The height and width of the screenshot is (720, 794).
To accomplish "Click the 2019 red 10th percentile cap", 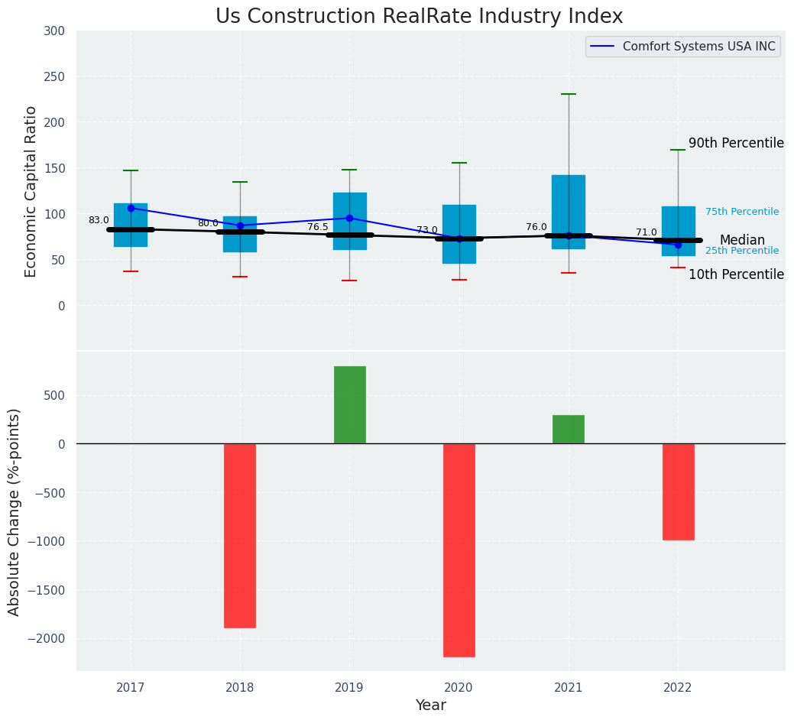I will (349, 281).
